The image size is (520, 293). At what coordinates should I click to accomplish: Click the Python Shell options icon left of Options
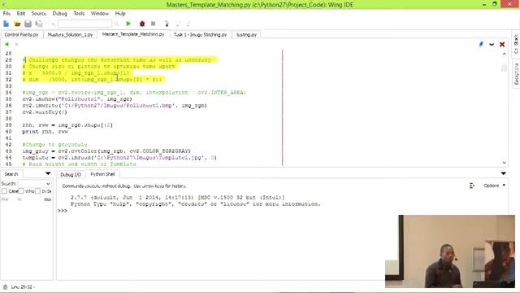click(472, 186)
